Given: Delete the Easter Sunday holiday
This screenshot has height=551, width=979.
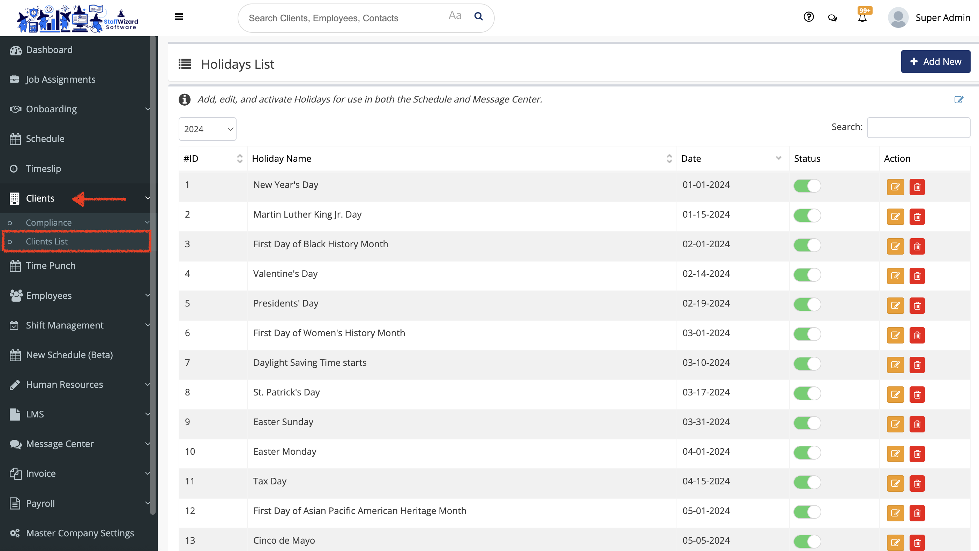Looking at the screenshot, I should (917, 424).
